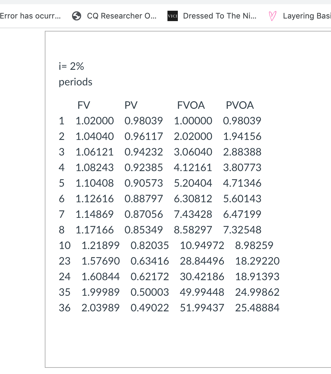Click PVOA value 18.29220
The width and height of the screenshot is (331, 374).
[x=257, y=261]
